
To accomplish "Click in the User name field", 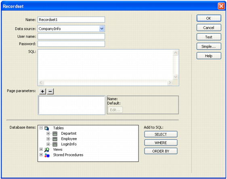I will coord(71,37).
